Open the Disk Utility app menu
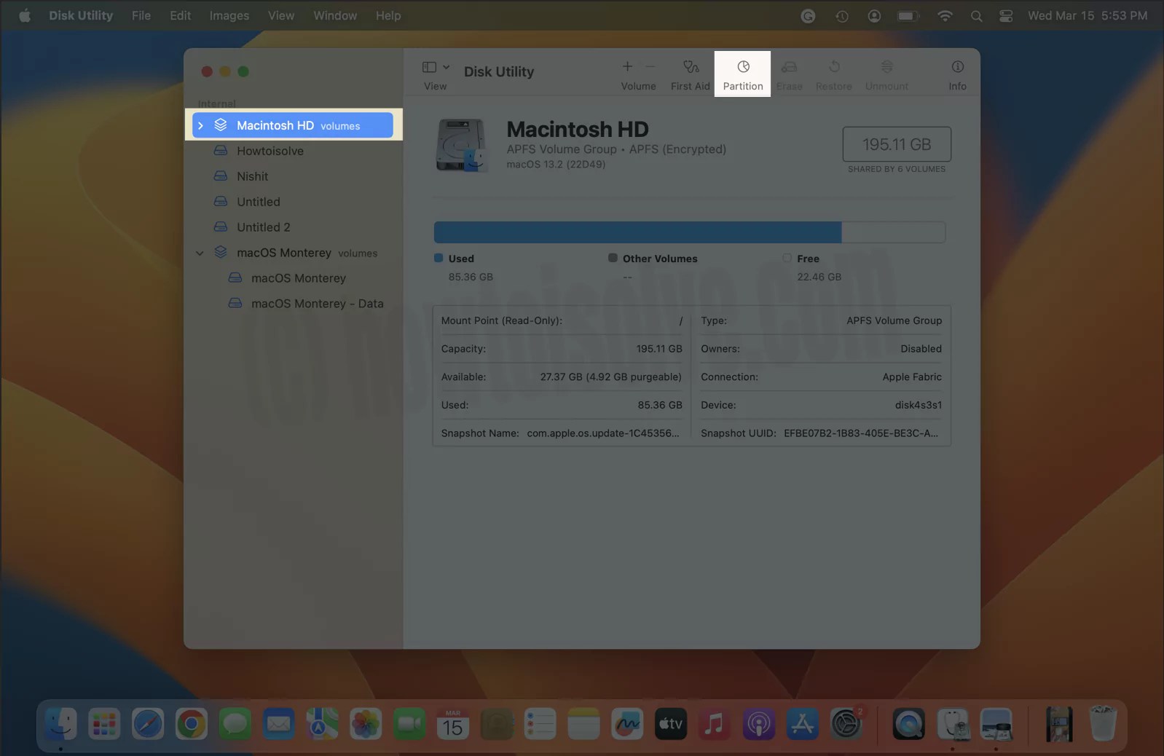This screenshot has width=1164, height=756. (x=81, y=15)
